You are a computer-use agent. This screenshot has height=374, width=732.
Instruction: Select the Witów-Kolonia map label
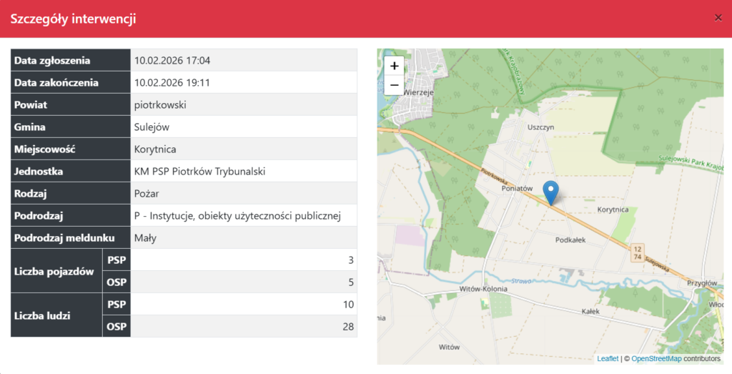(x=483, y=290)
